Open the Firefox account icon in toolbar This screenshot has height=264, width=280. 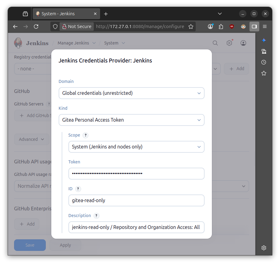(211, 27)
